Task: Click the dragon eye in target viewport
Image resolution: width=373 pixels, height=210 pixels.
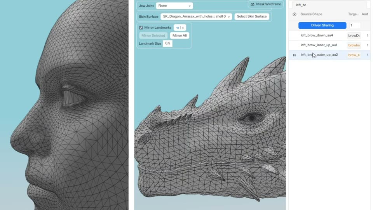Action: click(x=252, y=117)
